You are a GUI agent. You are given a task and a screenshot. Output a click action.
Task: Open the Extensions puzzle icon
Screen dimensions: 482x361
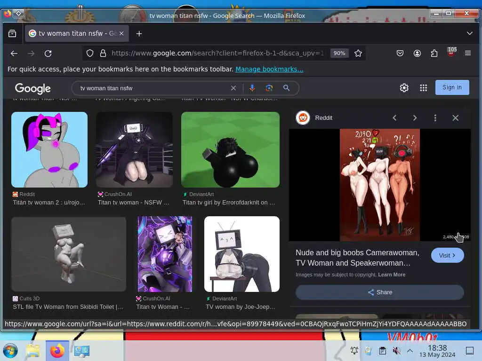click(x=434, y=53)
